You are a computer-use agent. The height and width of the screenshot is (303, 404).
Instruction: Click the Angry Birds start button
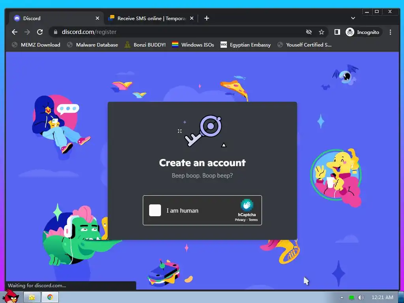(10, 296)
